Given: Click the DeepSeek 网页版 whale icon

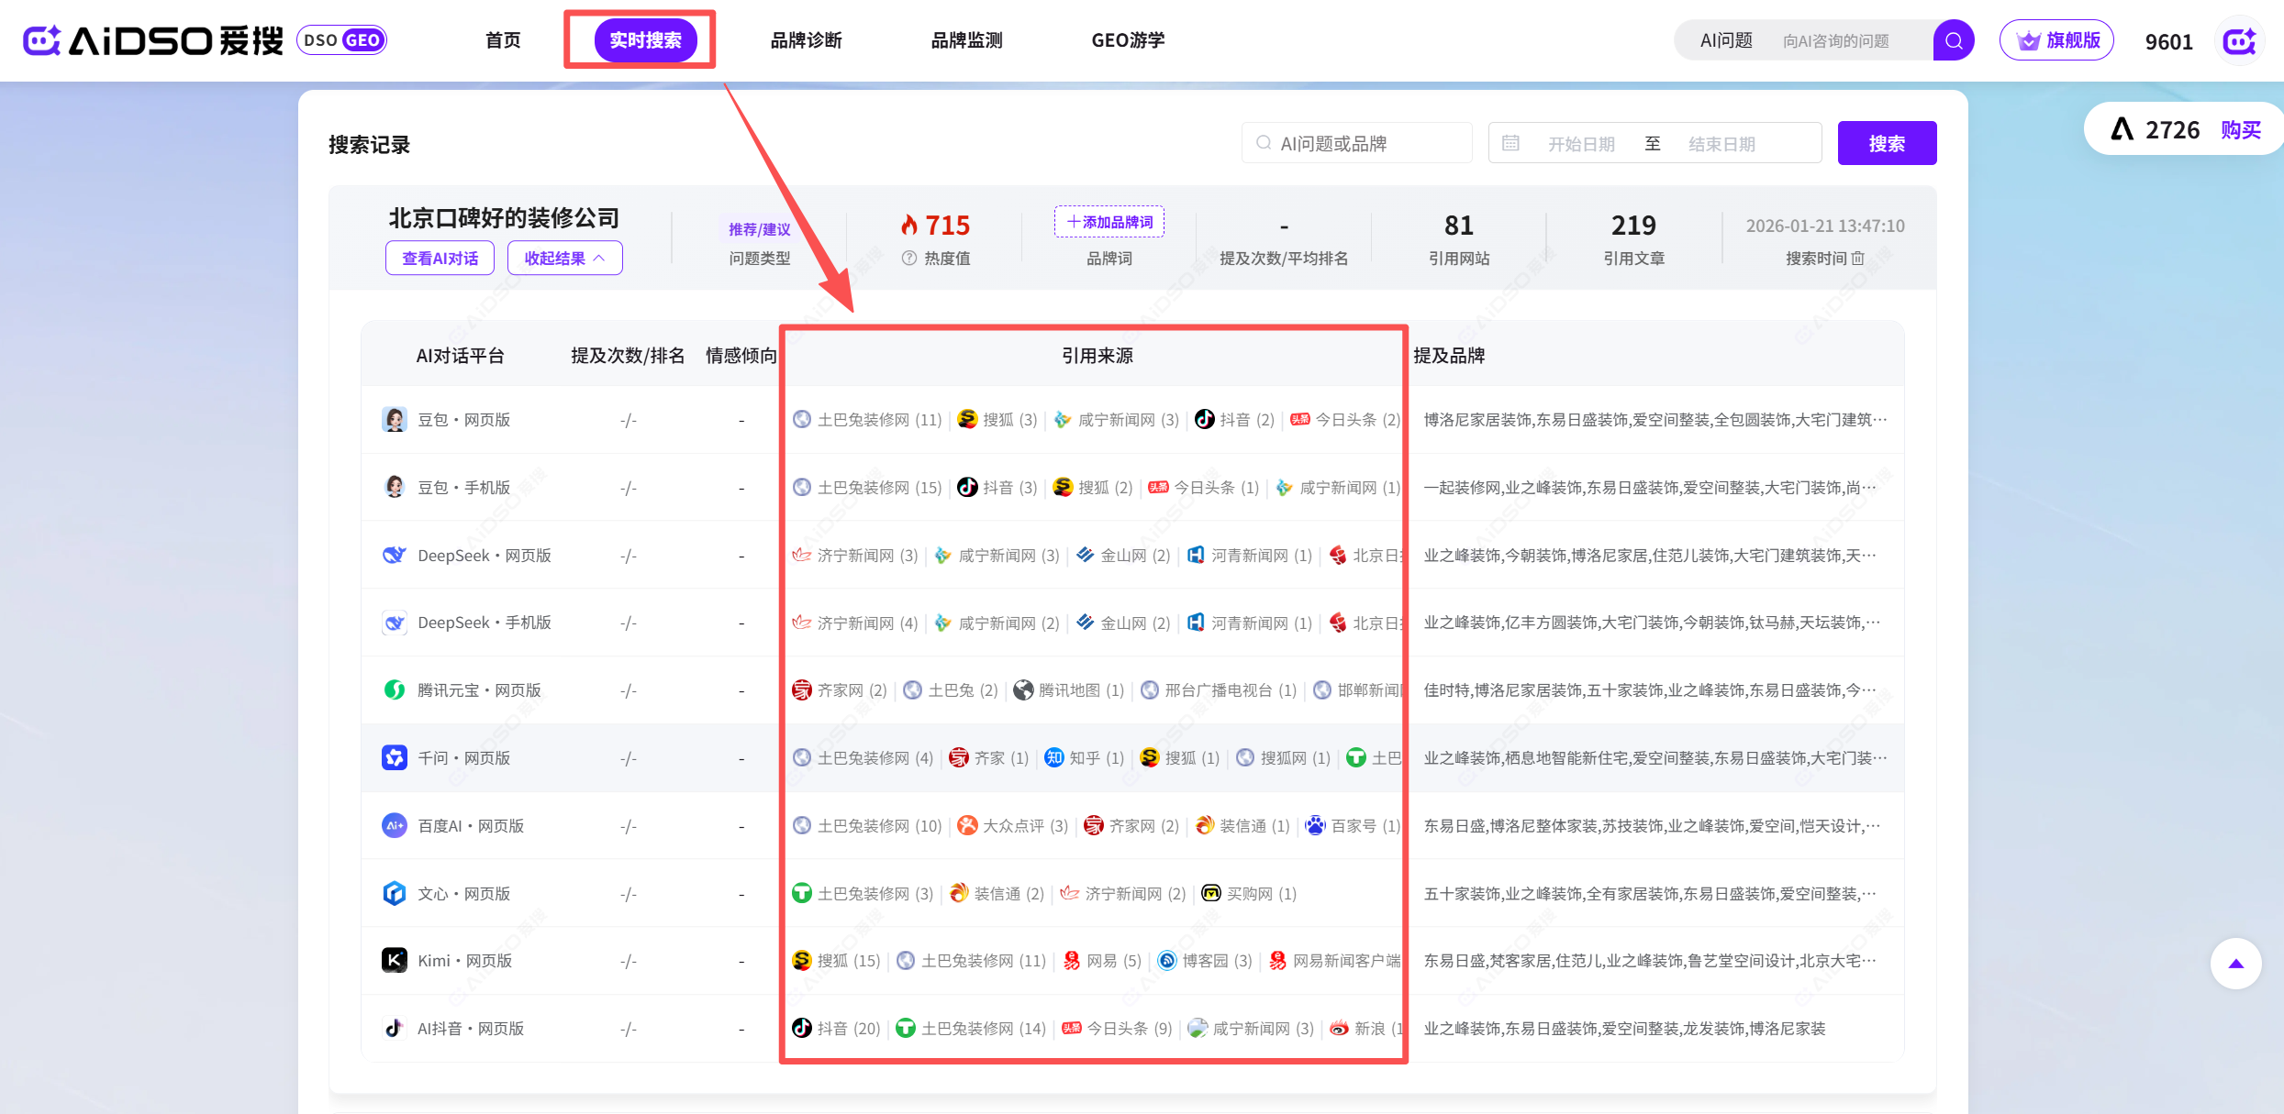Looking at the screenshot, I should pos(395,555).
